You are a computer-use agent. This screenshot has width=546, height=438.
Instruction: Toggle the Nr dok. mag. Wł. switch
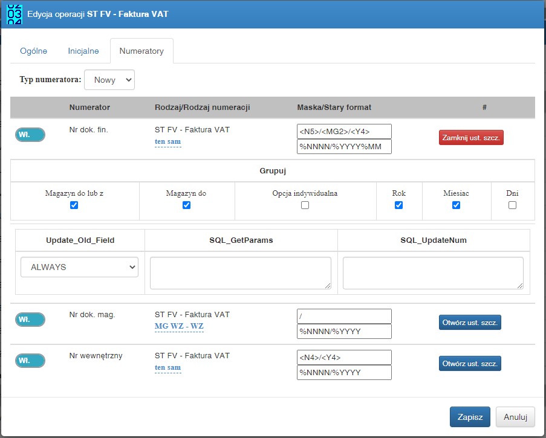coord(30,320)
